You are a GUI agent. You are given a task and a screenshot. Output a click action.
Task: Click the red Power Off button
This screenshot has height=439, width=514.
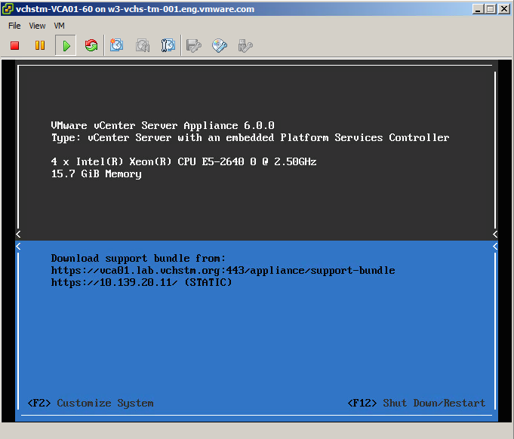[15, 45]
